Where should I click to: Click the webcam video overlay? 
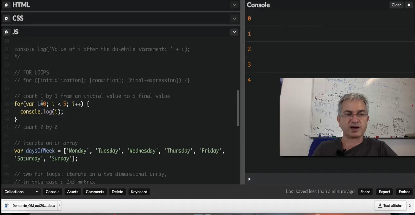347,117
